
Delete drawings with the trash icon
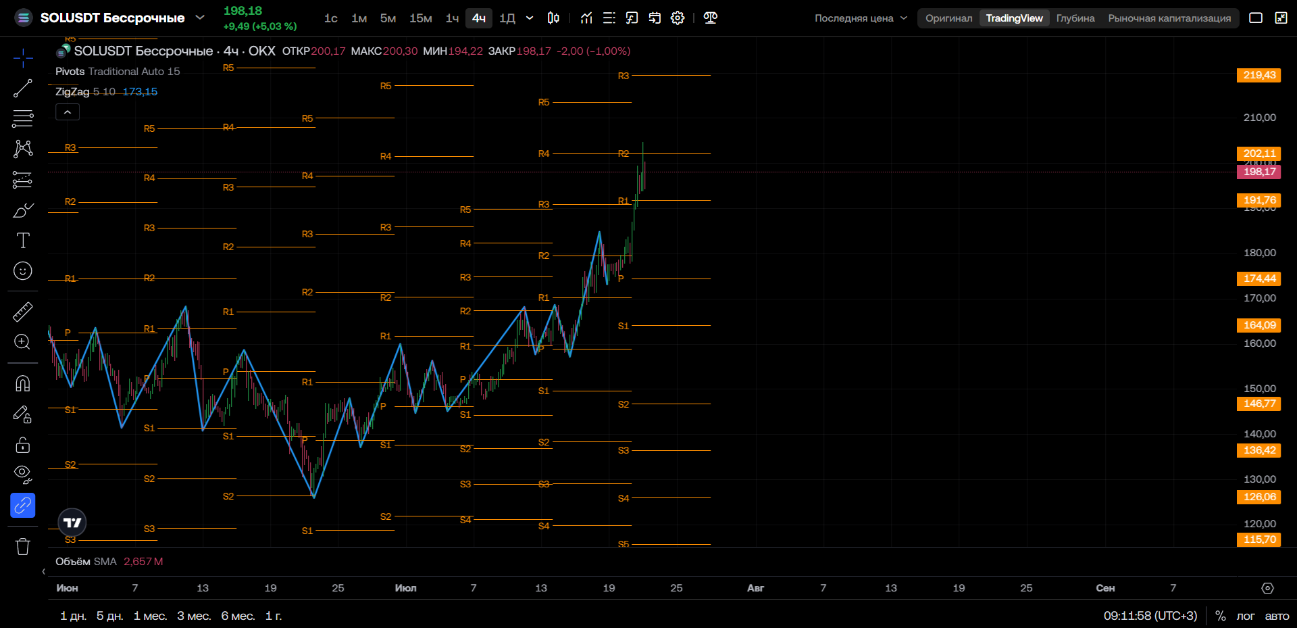click(x=23, y=546)
